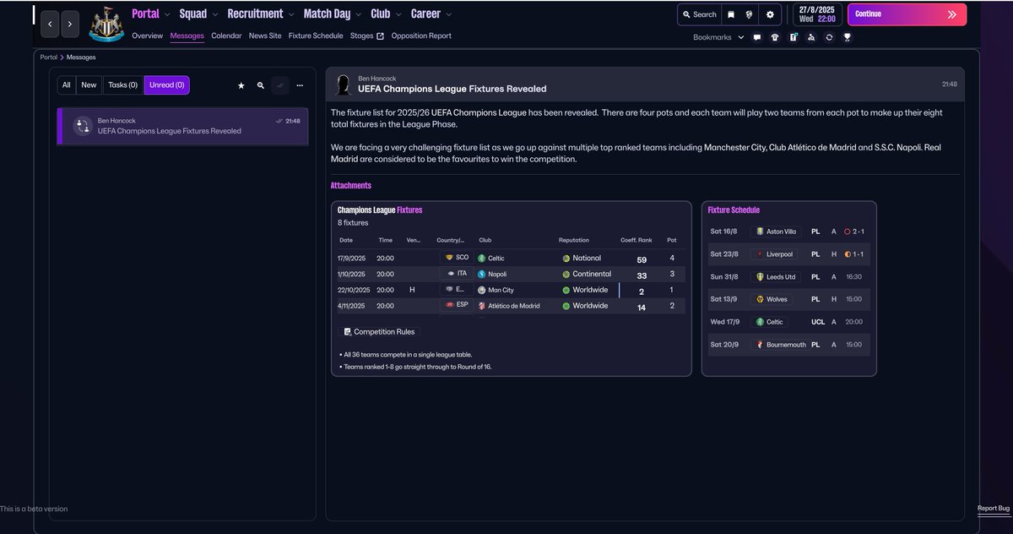Click Report Bug link

(993, 509)
